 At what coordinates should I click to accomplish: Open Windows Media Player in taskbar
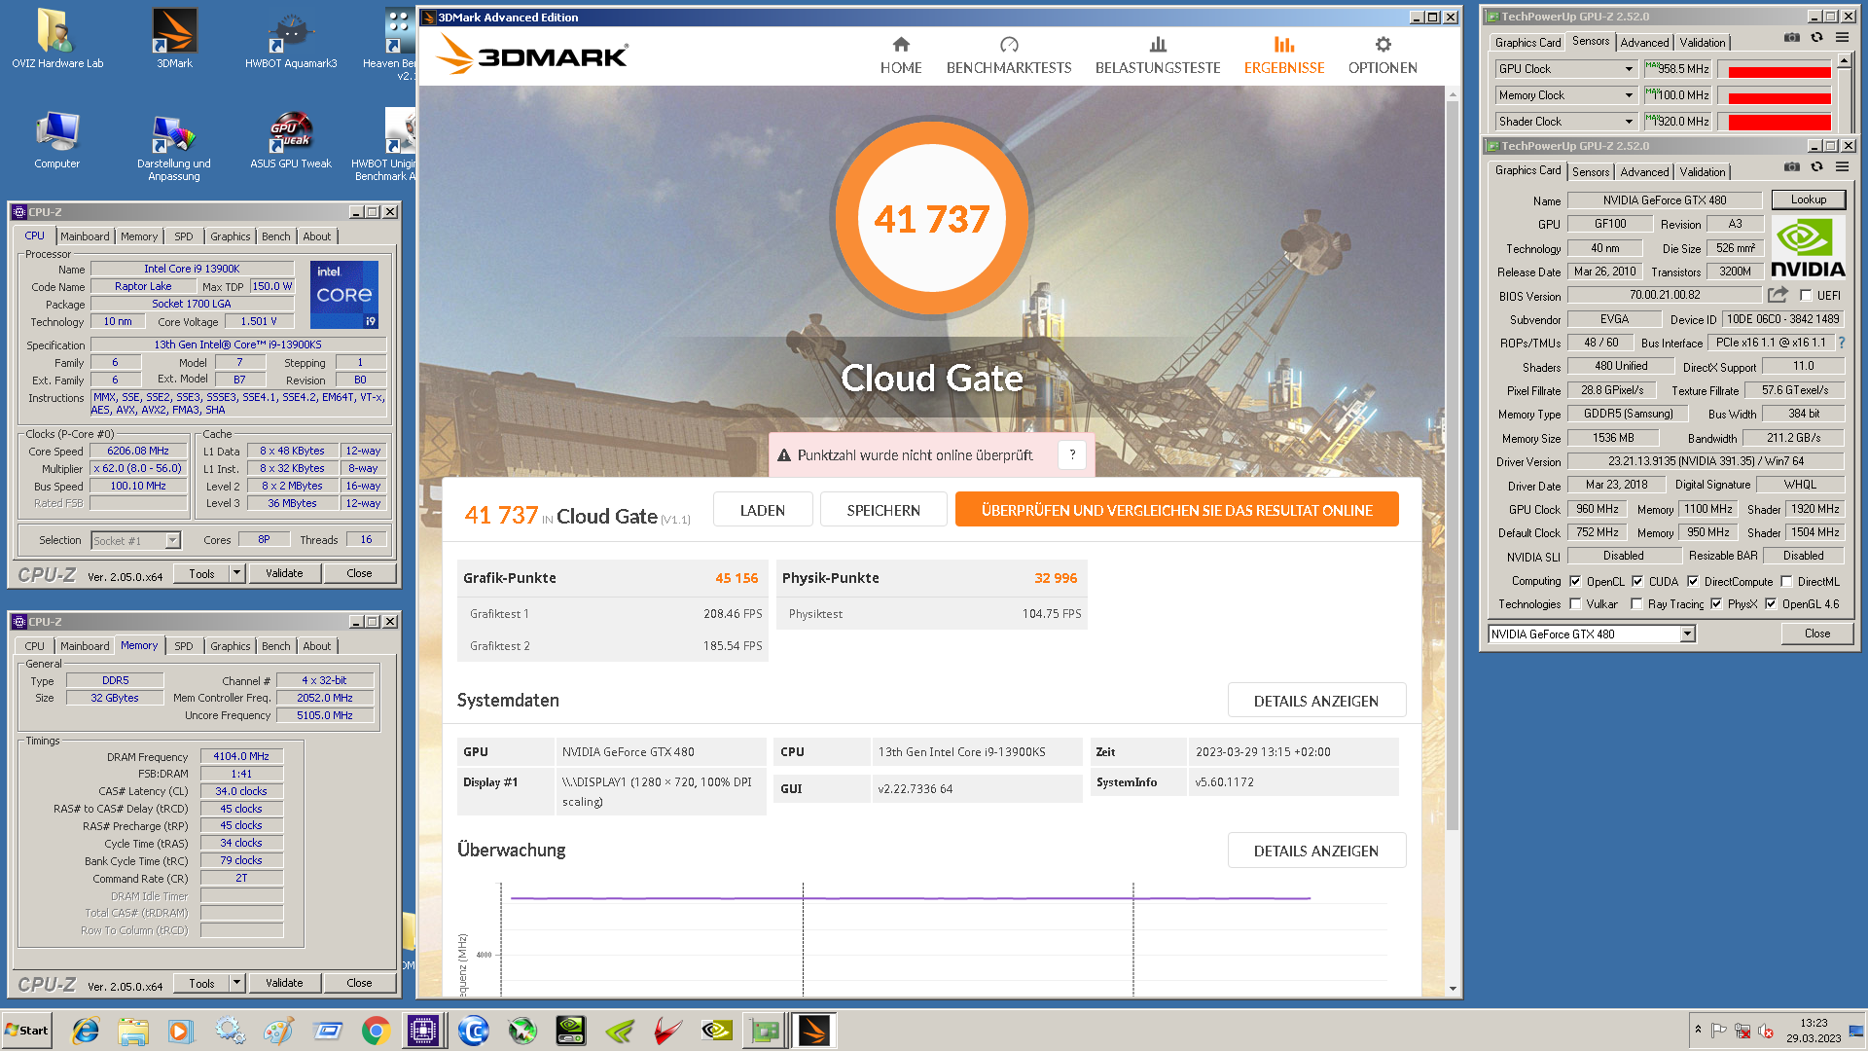[180, 1031]
